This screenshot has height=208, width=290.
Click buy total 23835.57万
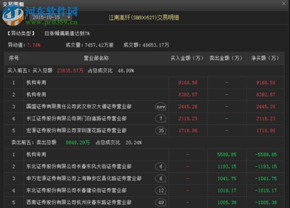(x=70, y=71)
